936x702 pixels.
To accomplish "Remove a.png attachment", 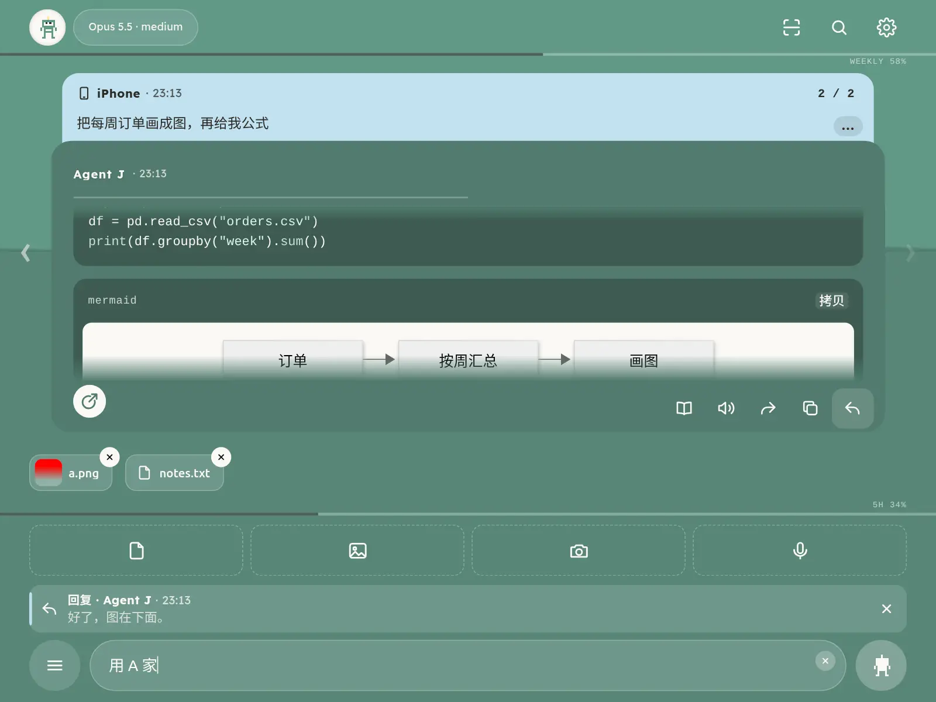I will (x=109, y=457).
